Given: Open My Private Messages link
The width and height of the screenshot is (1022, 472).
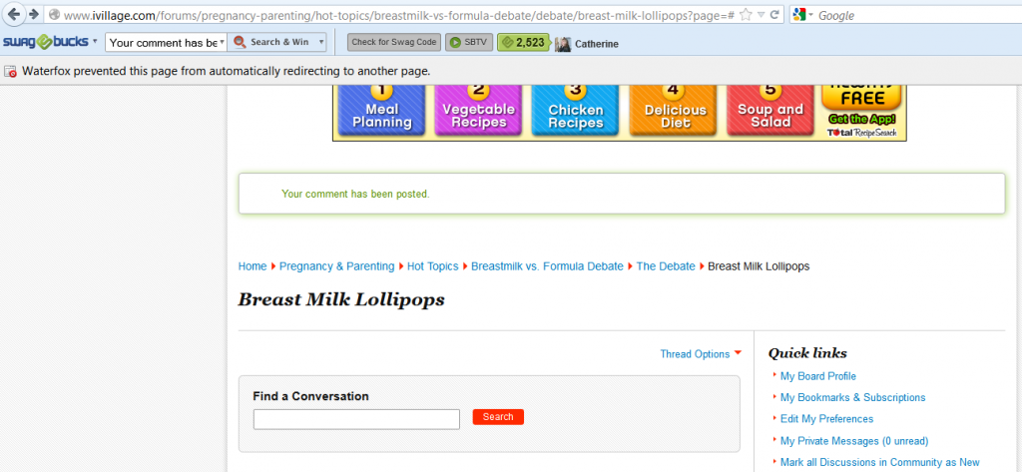Looking at the screenshot, I should (854, 441).
